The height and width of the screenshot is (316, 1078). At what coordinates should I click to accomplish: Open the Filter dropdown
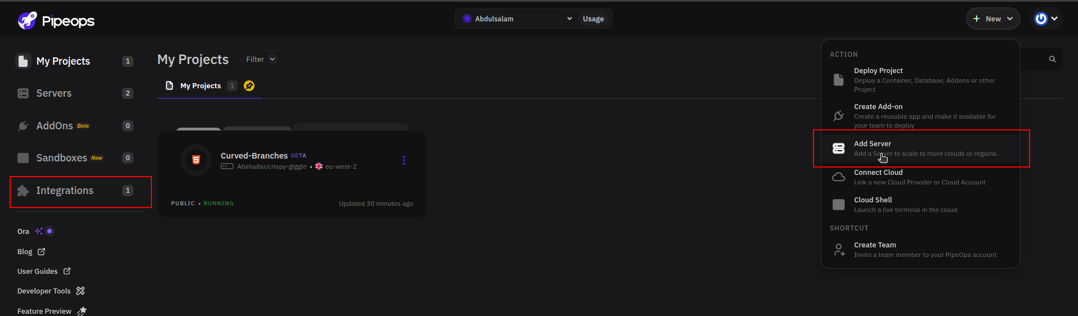[261, 59]
